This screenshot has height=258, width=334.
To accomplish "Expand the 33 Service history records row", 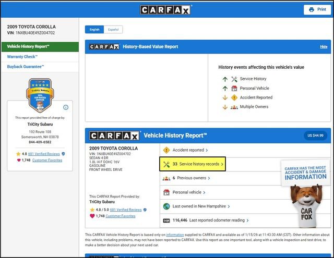I will [197, 164].
